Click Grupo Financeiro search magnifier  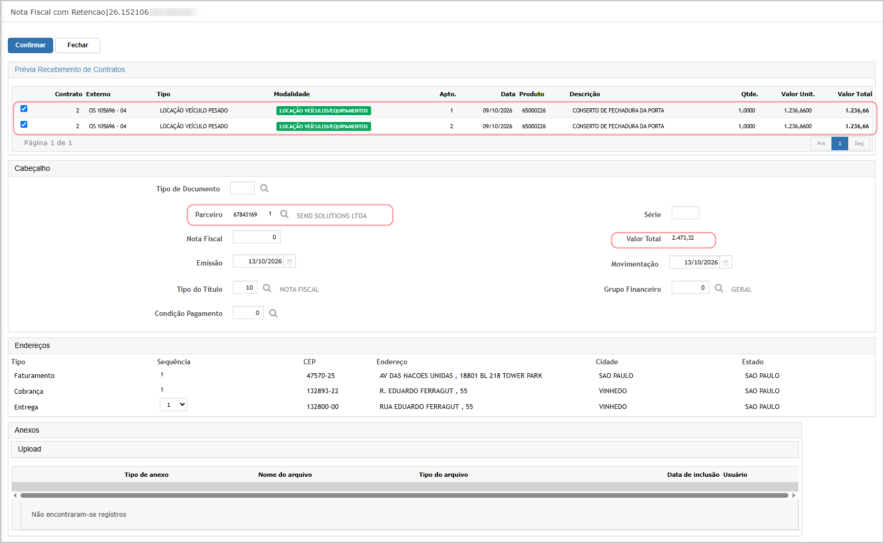(719, 288)
